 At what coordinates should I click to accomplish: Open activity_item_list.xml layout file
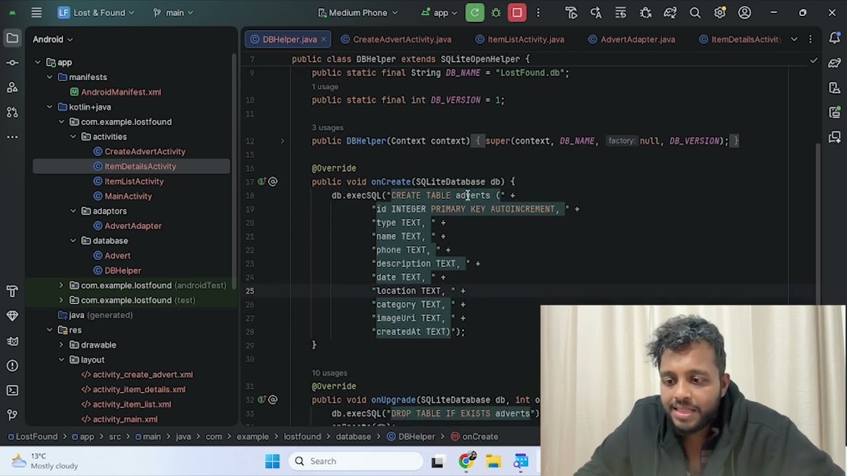(132, 405)
